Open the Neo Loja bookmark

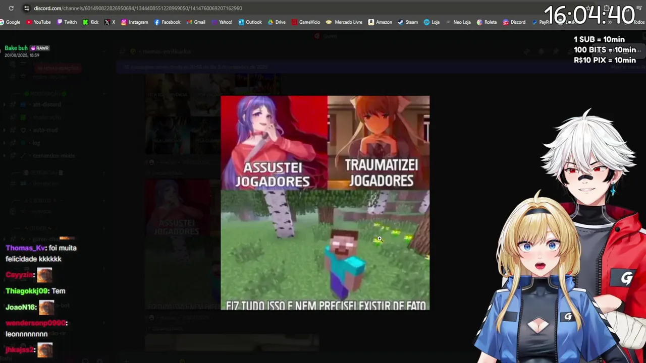click(x=458, y=22)
